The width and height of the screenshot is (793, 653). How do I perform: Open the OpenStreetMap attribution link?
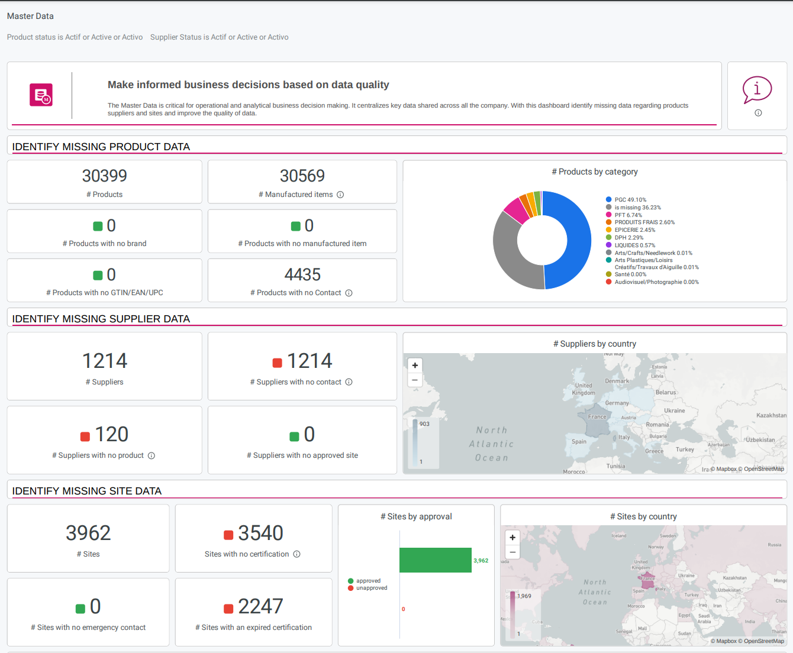pos(764,468)
